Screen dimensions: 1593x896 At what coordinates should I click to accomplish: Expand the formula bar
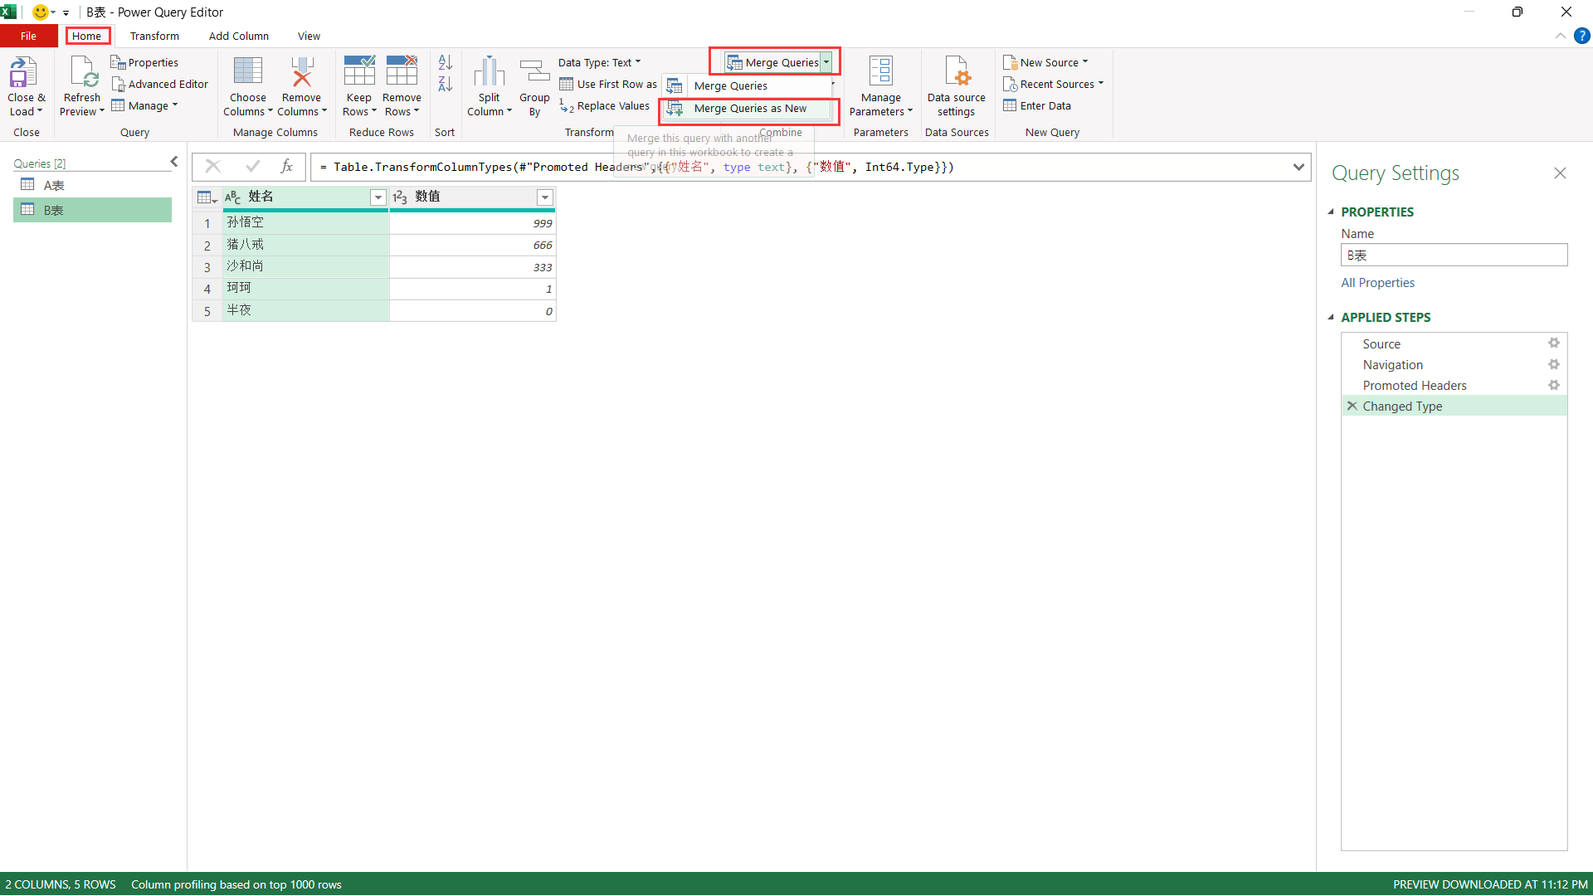click(1298, 167)
